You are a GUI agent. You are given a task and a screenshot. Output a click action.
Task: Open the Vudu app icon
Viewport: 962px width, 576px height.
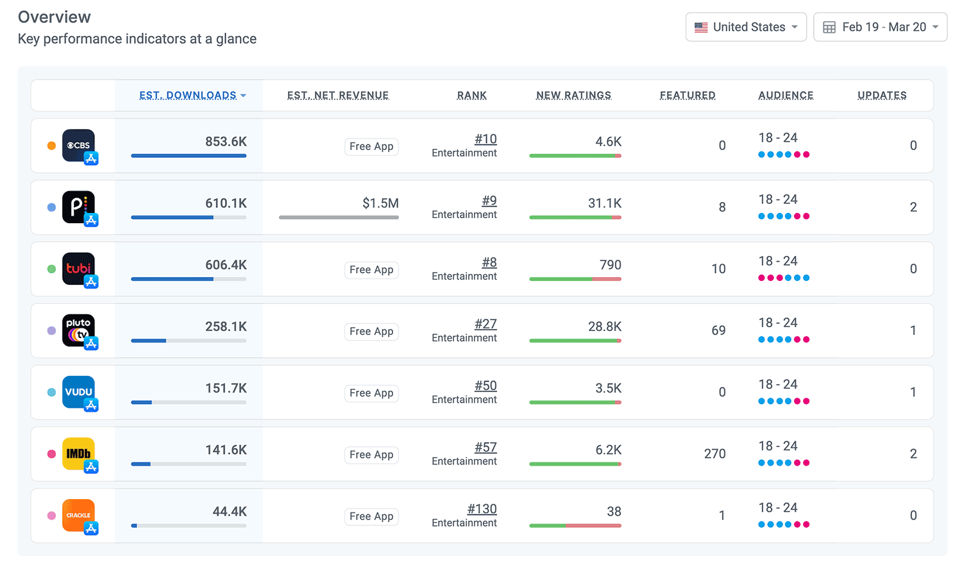[x=79, y=392]
